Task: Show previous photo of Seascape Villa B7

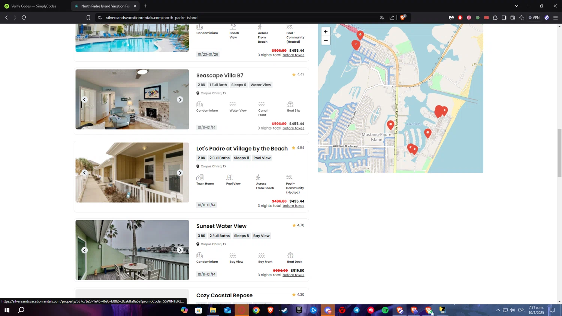Action: click(x=85, y=100)
